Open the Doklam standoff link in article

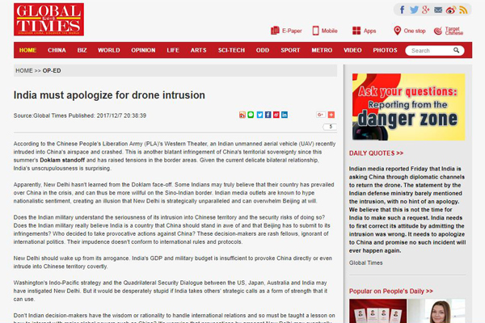pos(62,160)
